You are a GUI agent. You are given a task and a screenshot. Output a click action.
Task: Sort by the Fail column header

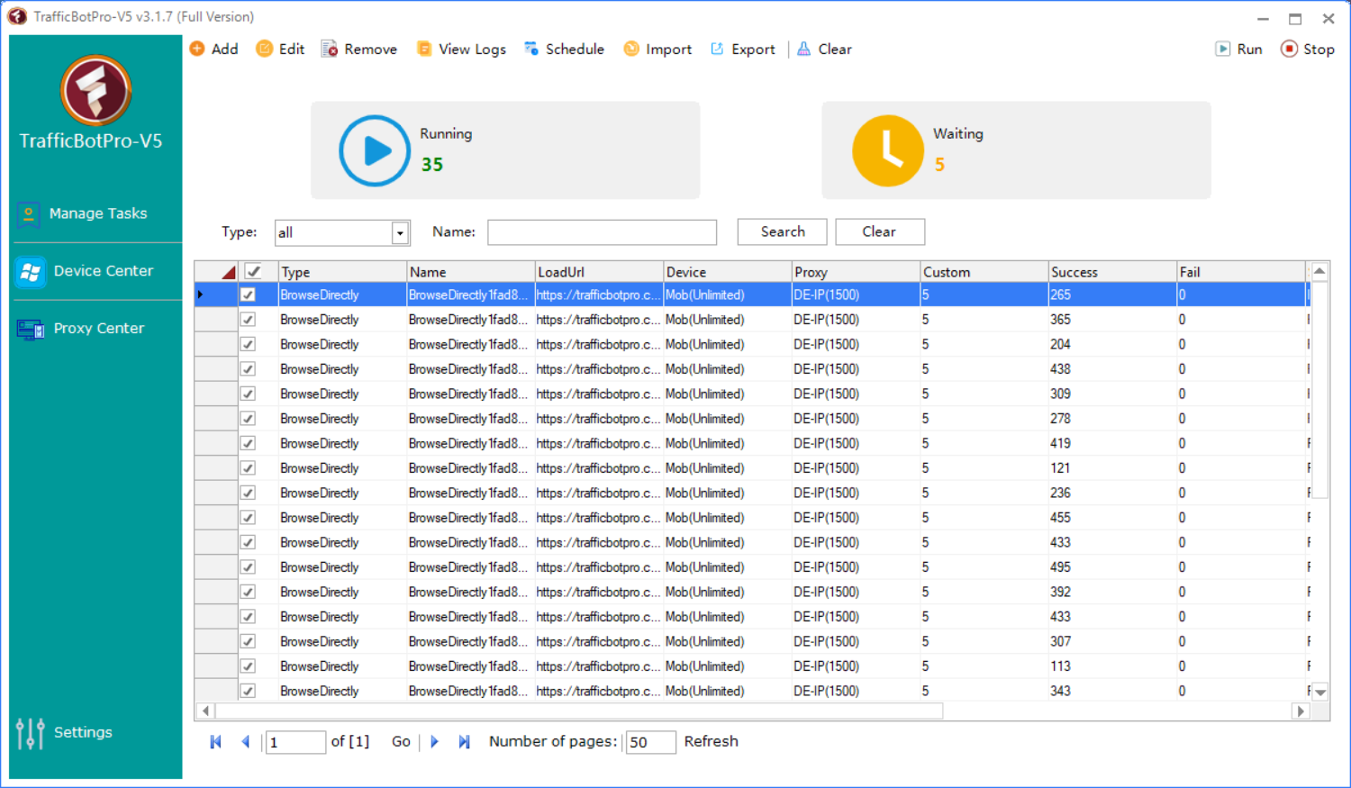pos(1240,272)
